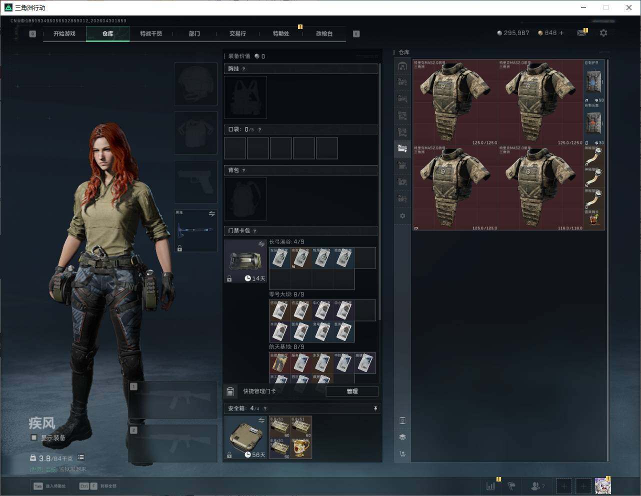The image size is (641, 496).
Task: Click the operator name 疾风
Action: pyautogui.click(x=42, y=423)
